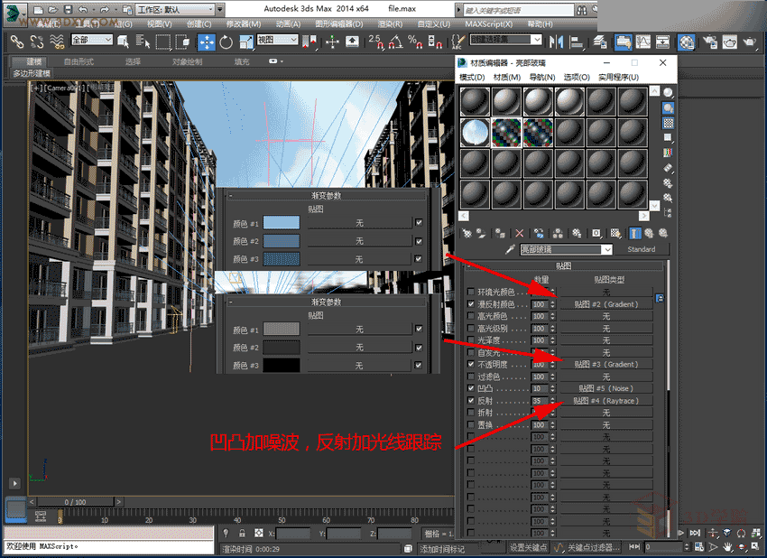Open the Curve Editor icon
The height and width of the screenshot is (558, 767).
[x=642, y=42]
